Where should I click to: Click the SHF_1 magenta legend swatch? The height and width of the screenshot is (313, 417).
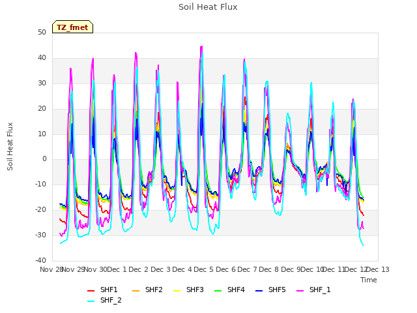300,291
